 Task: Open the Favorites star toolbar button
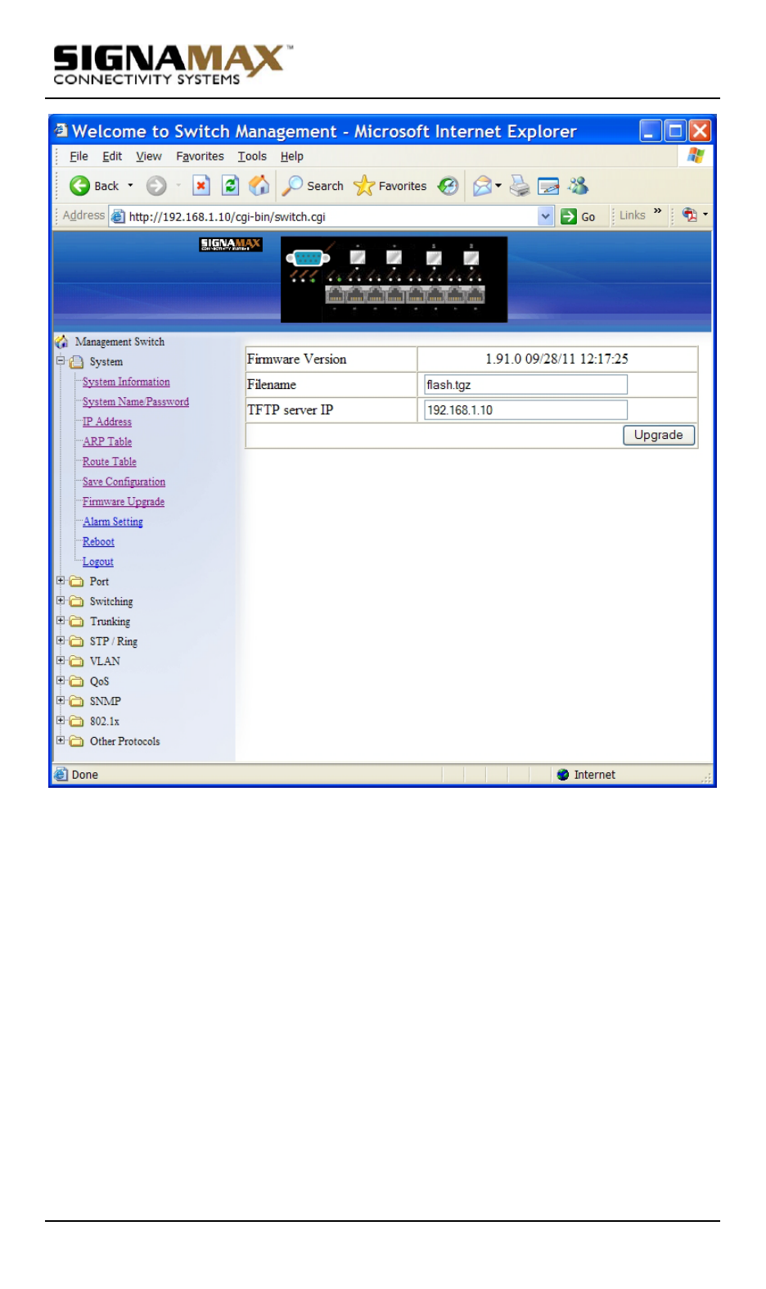(x=390, y=186)
